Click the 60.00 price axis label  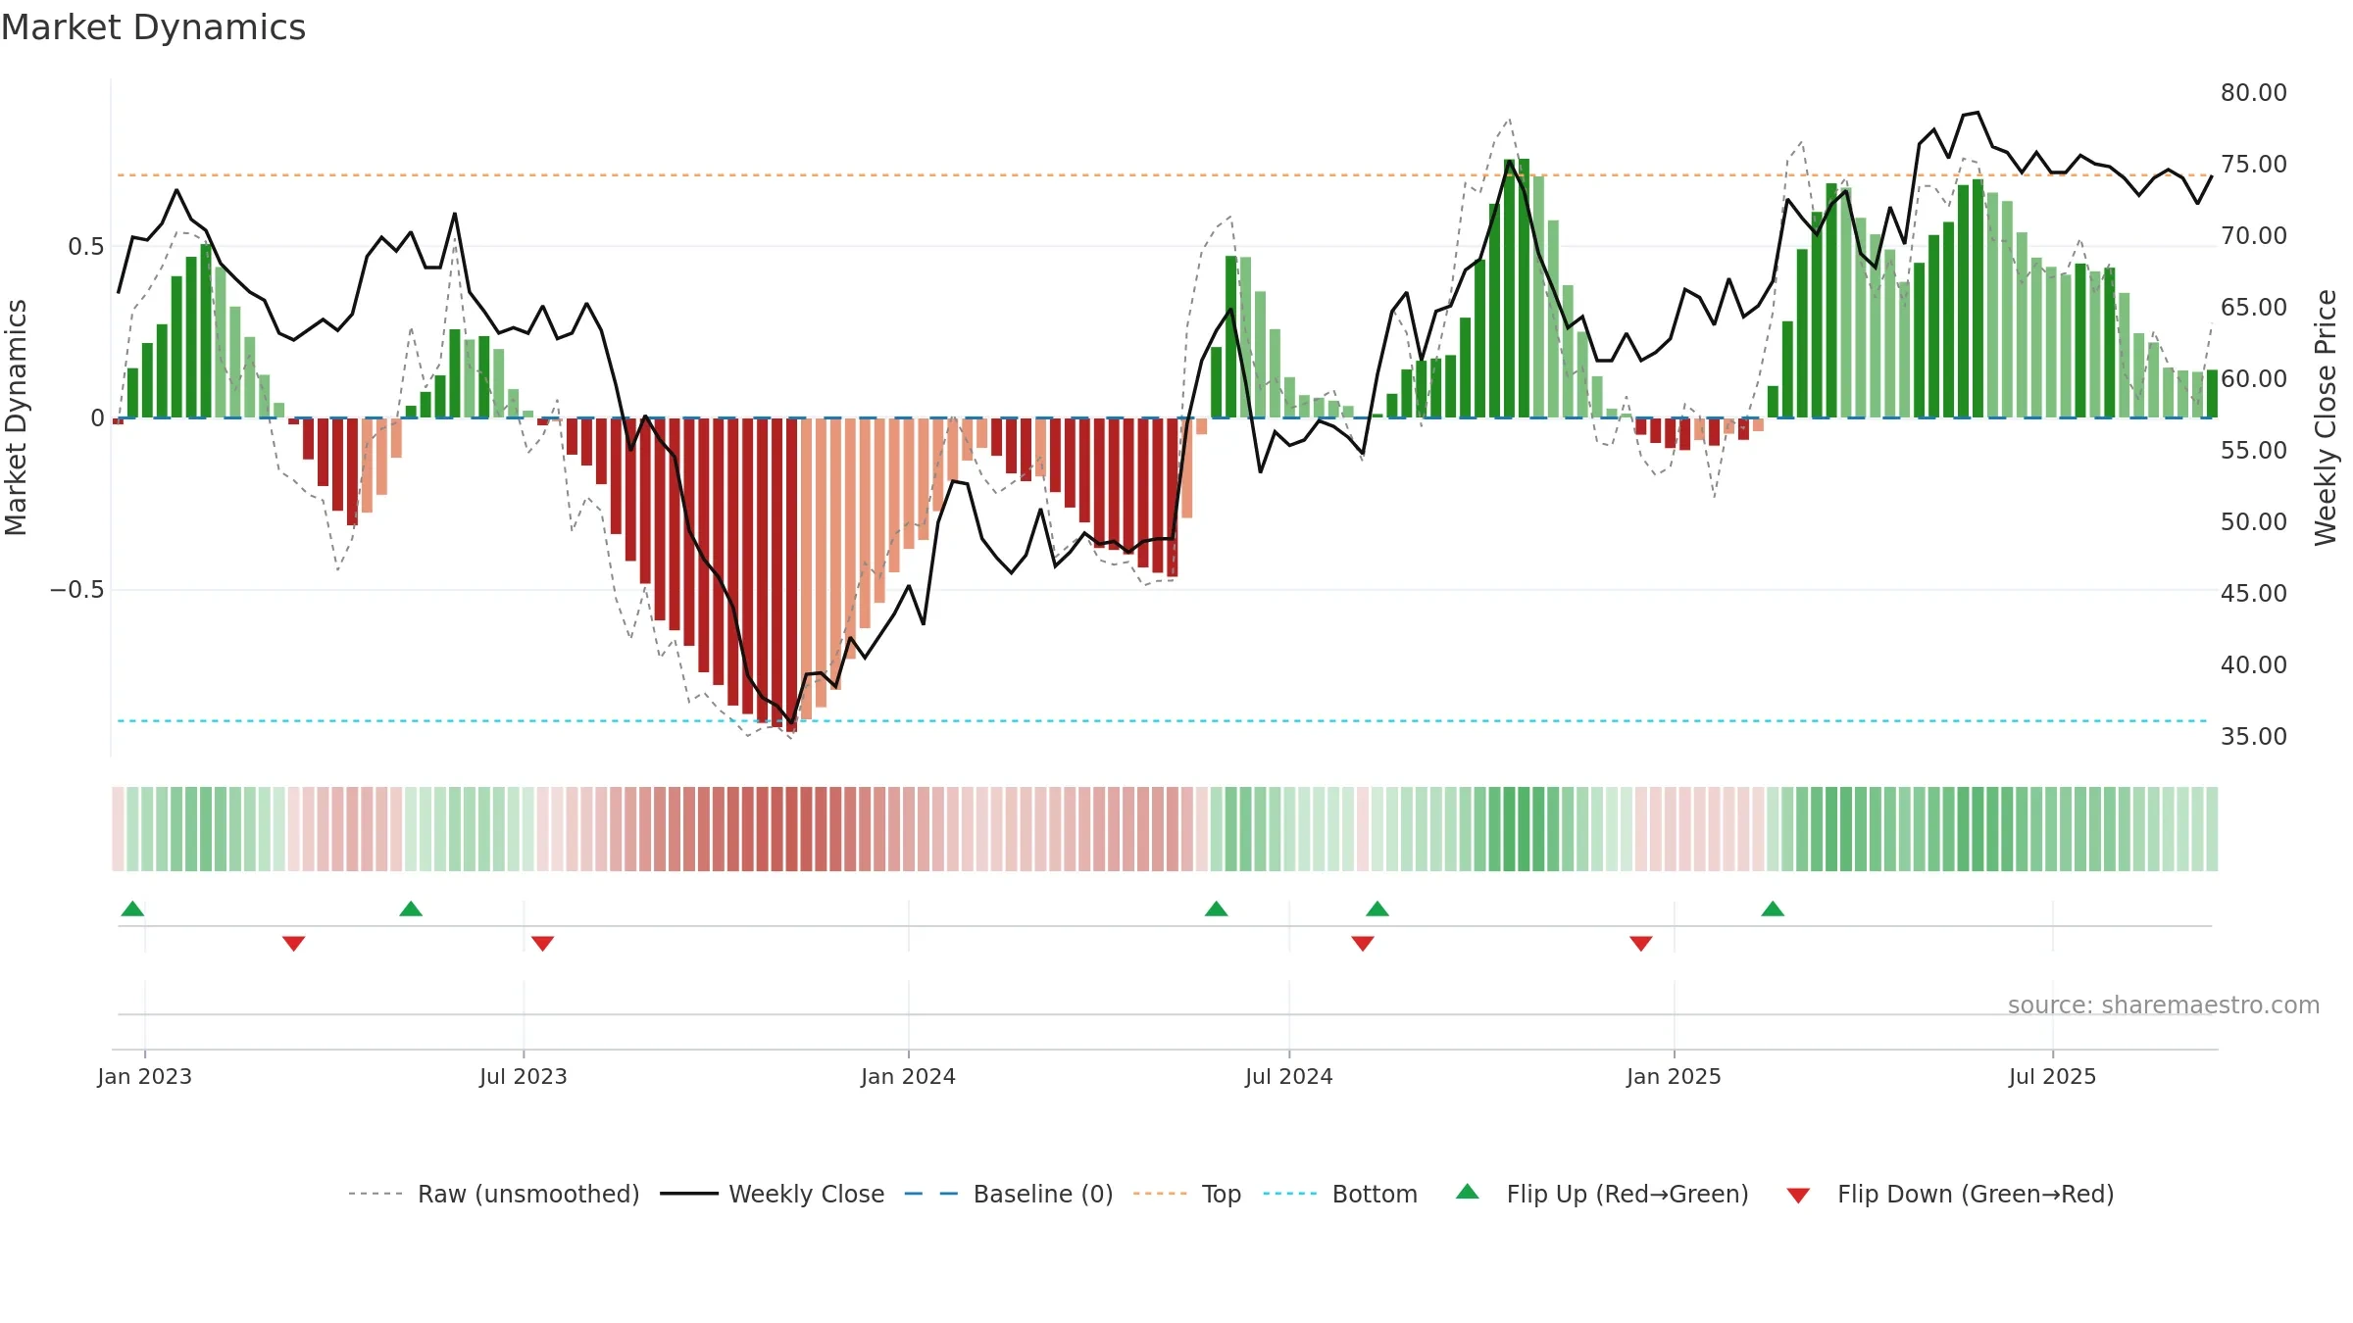pos(2254,379)
